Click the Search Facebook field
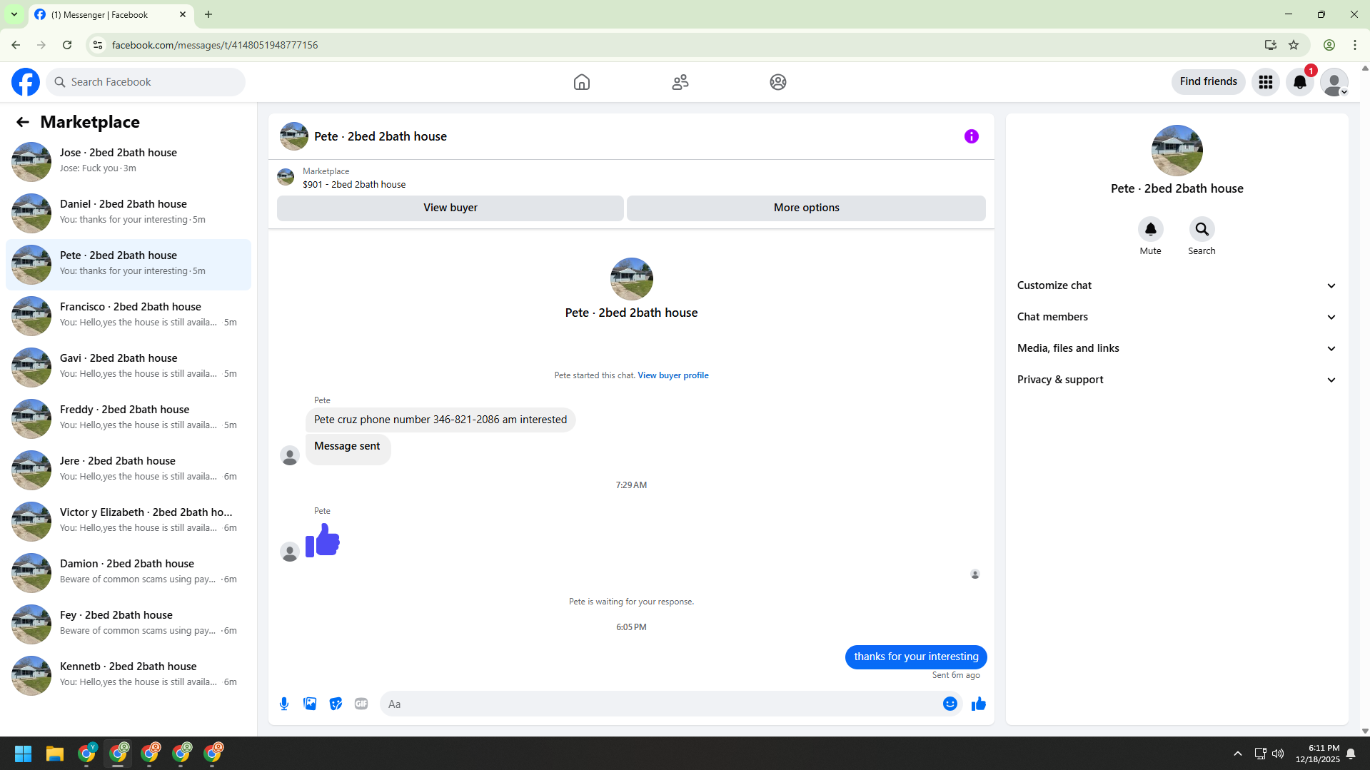This screenshot has width=1370, height=770. [146, 82]
